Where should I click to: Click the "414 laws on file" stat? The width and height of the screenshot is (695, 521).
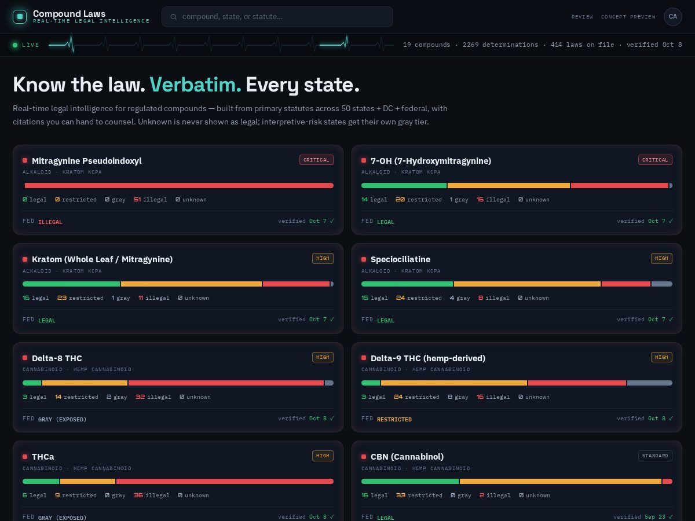point(582,45)
